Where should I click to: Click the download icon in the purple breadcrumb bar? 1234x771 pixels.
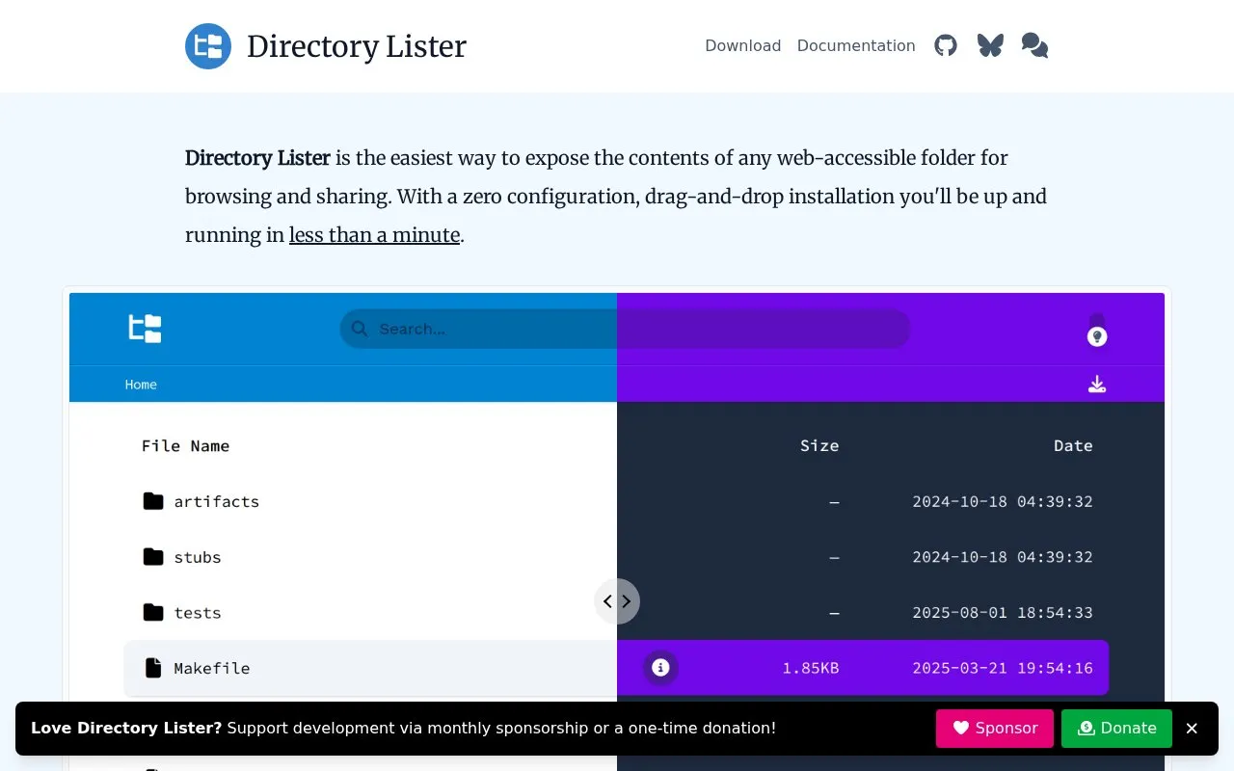point(1097,385)
